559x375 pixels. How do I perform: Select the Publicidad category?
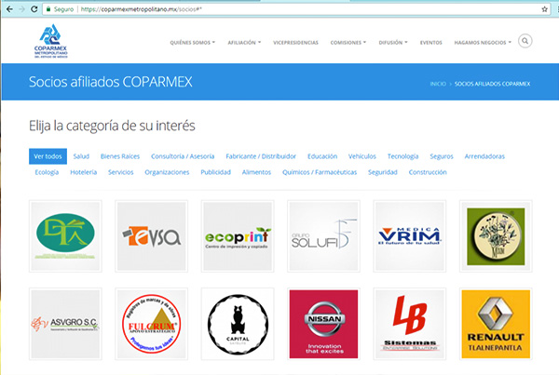(x=216, y=172)
